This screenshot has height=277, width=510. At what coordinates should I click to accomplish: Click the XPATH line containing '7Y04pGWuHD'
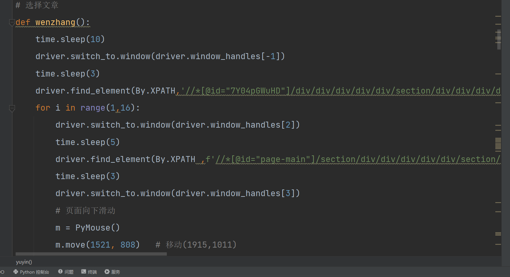pyautogui.click(x=268, y=91)
